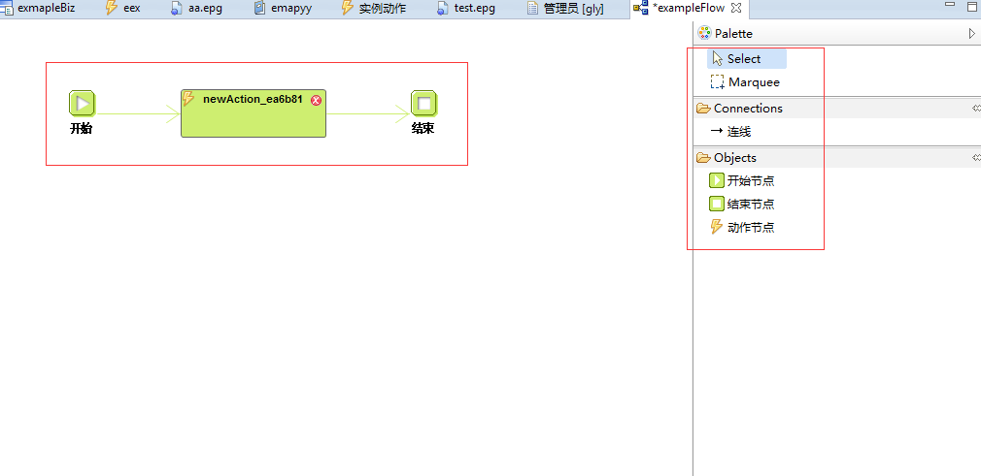
Task: Pin the Objects drawer open
Action: (x=976, y=158)
